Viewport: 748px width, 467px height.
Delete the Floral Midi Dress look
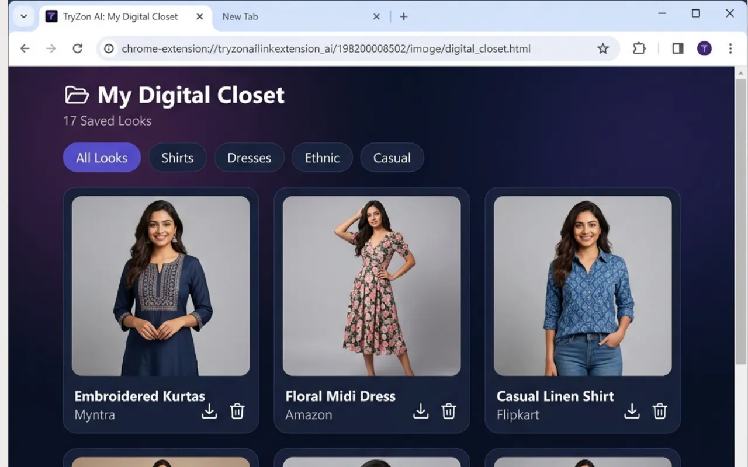click(x=448, y=411)
